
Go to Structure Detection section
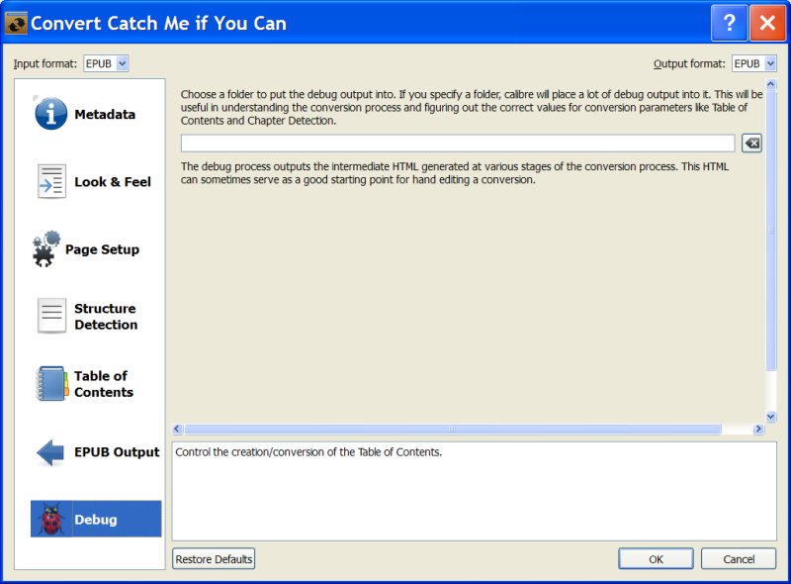pyautogui.click(x=96, y=316)
